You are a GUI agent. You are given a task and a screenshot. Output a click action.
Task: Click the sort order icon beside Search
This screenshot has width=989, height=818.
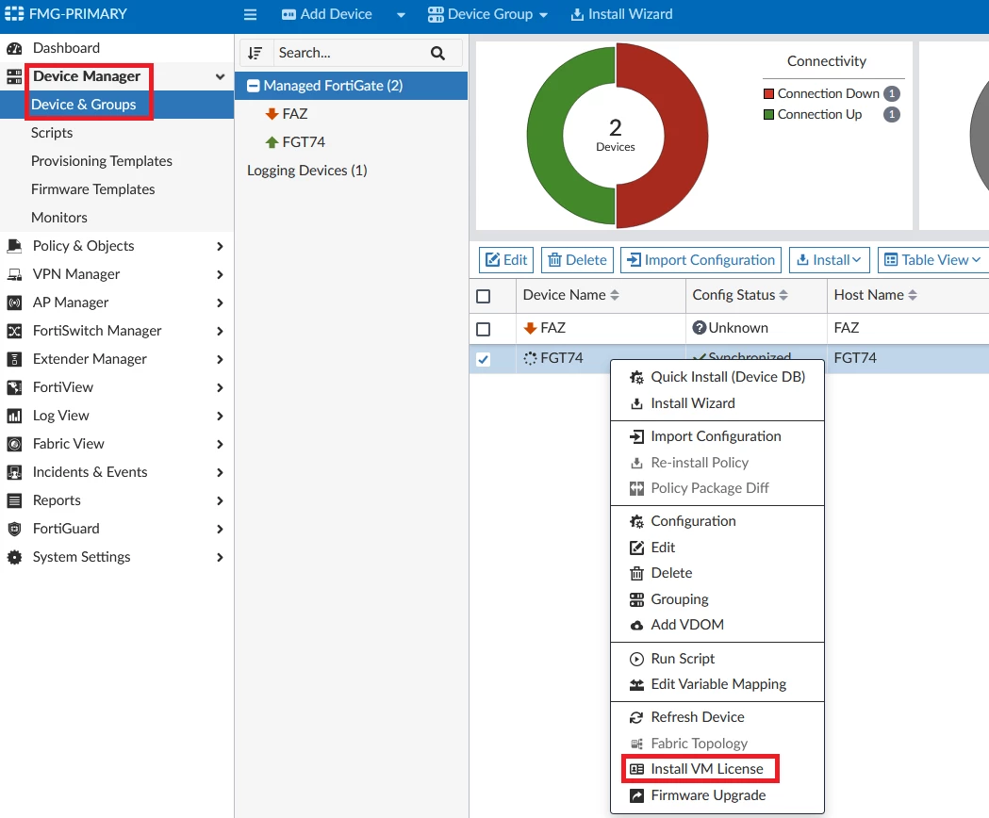tap(255, 53)
